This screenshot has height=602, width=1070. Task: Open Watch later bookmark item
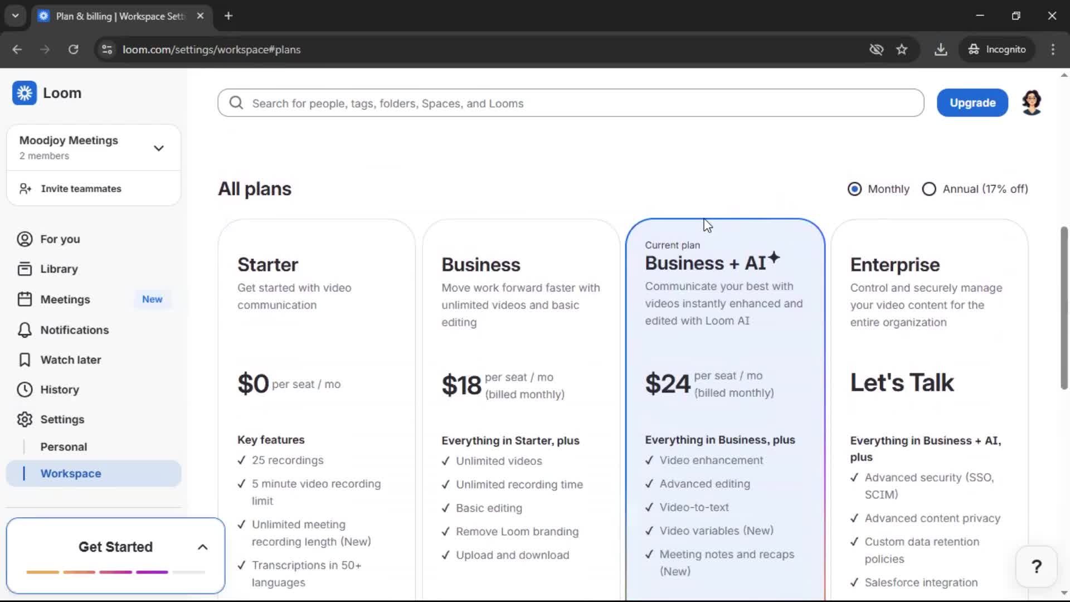coord(70,360)
